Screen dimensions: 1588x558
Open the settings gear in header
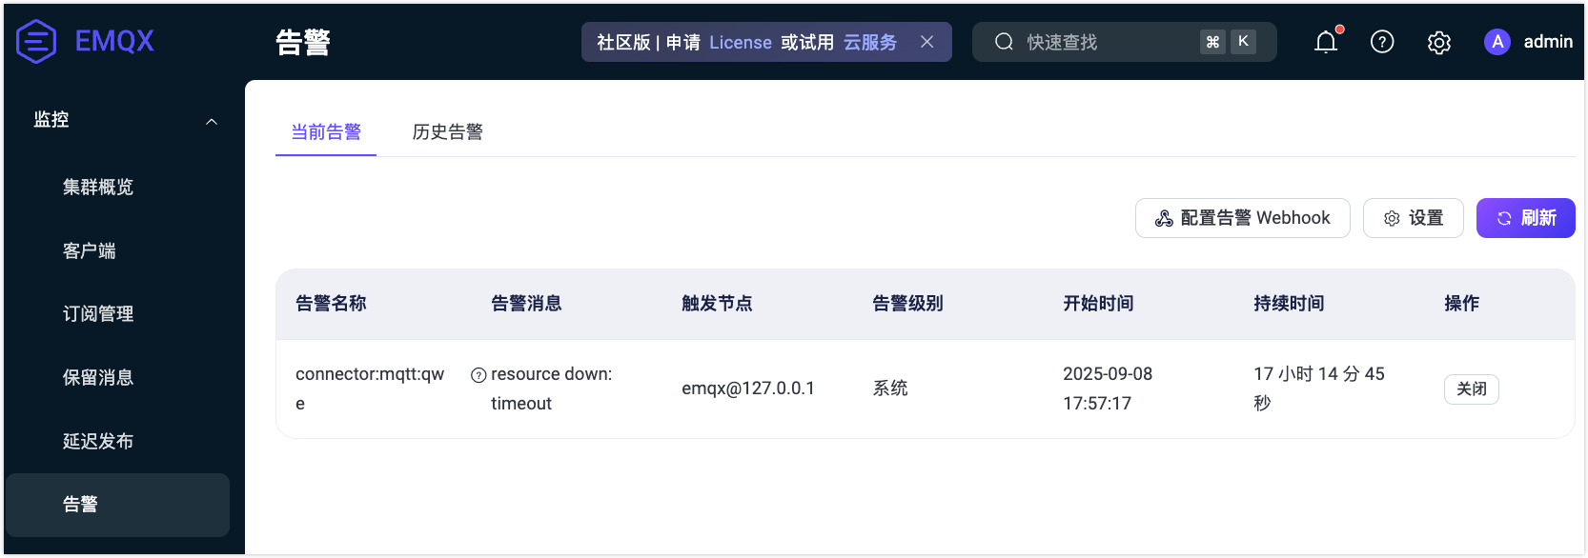pos(1438,43)
